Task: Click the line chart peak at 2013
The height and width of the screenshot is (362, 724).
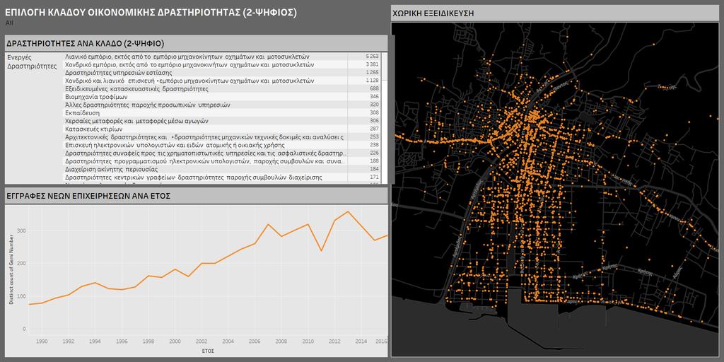Action: pyautogui.click(x=348, y=211)
